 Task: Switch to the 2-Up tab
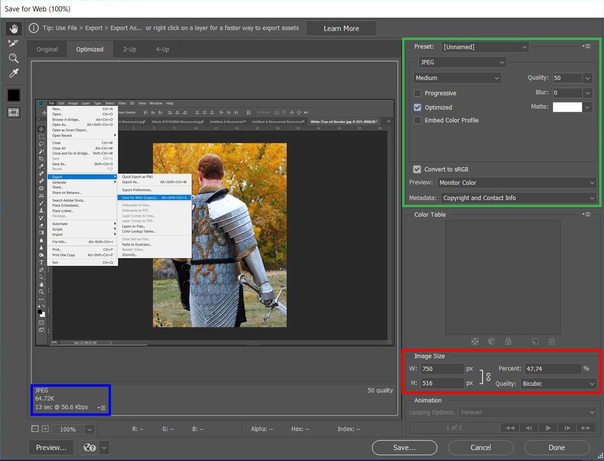(x=130, y=49)
